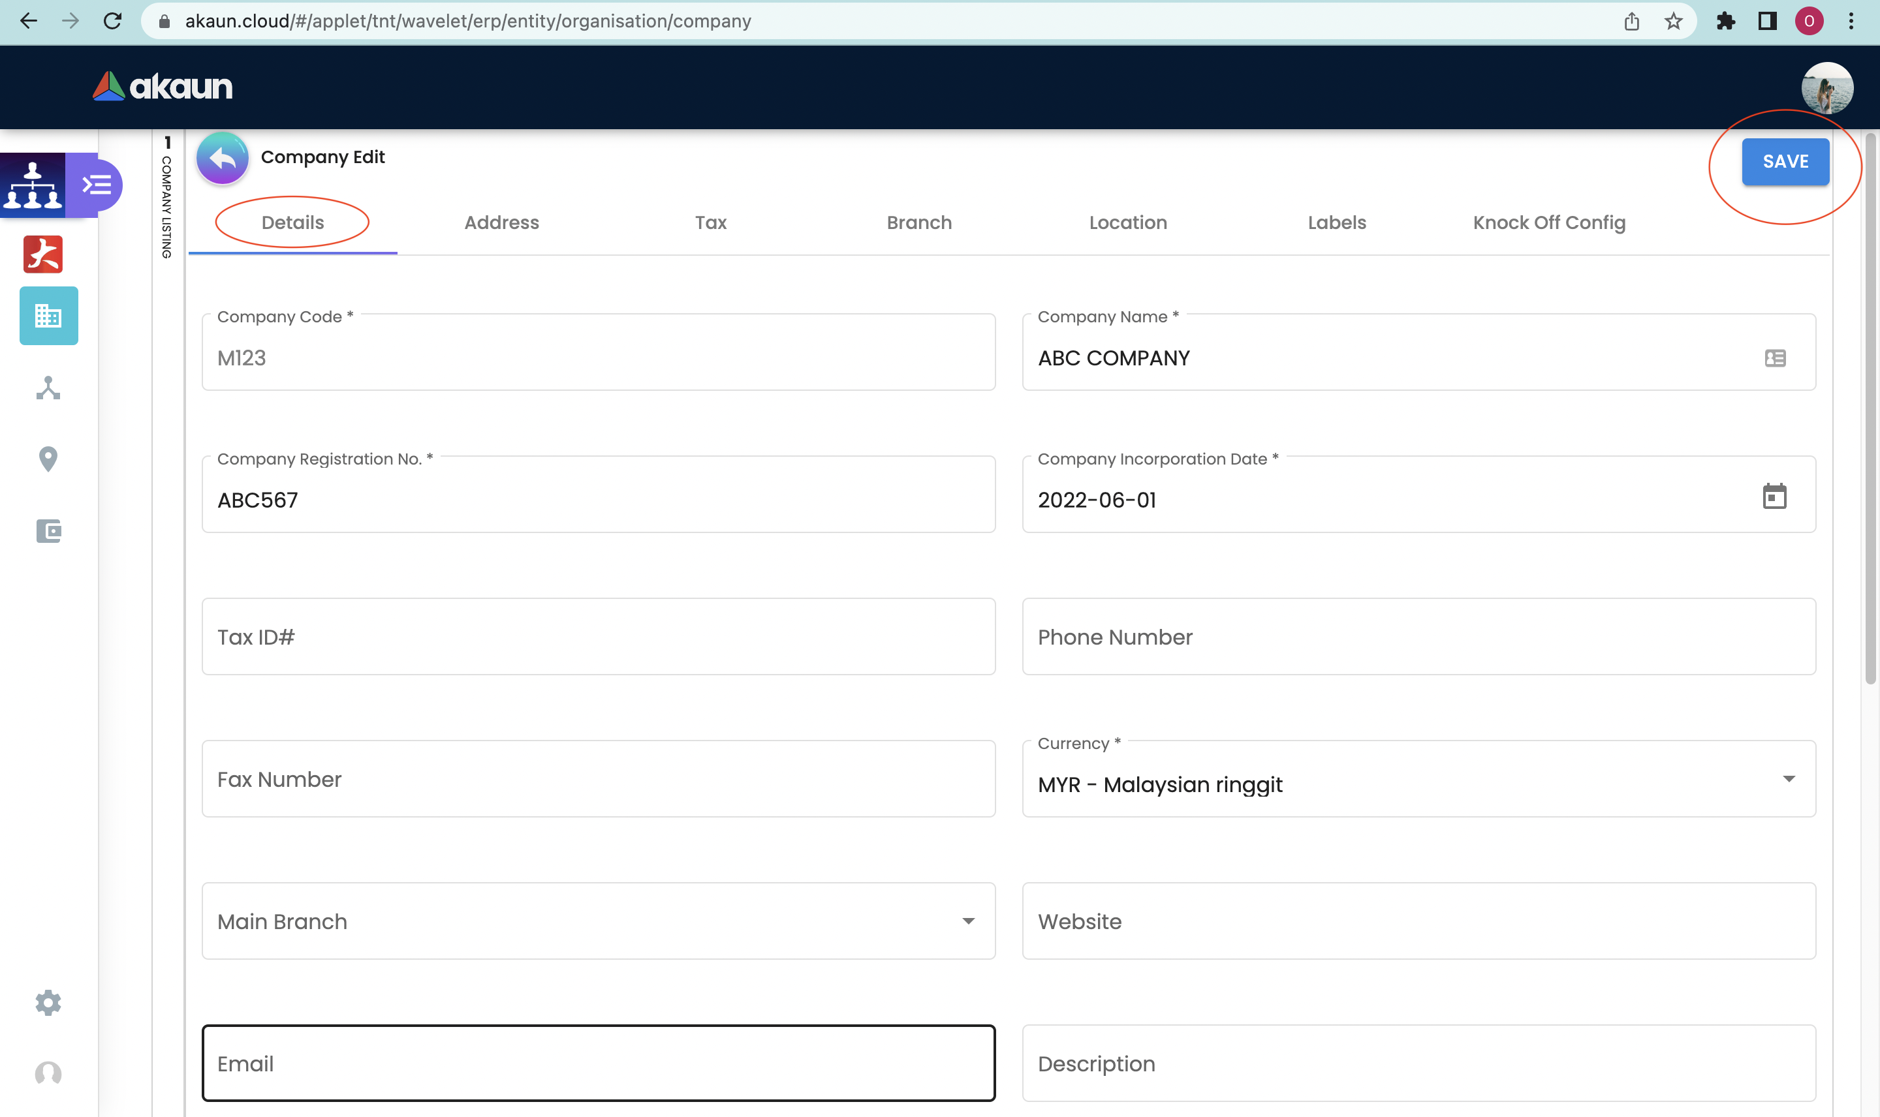Select the company building icon in sidebar

coord(48,316)
